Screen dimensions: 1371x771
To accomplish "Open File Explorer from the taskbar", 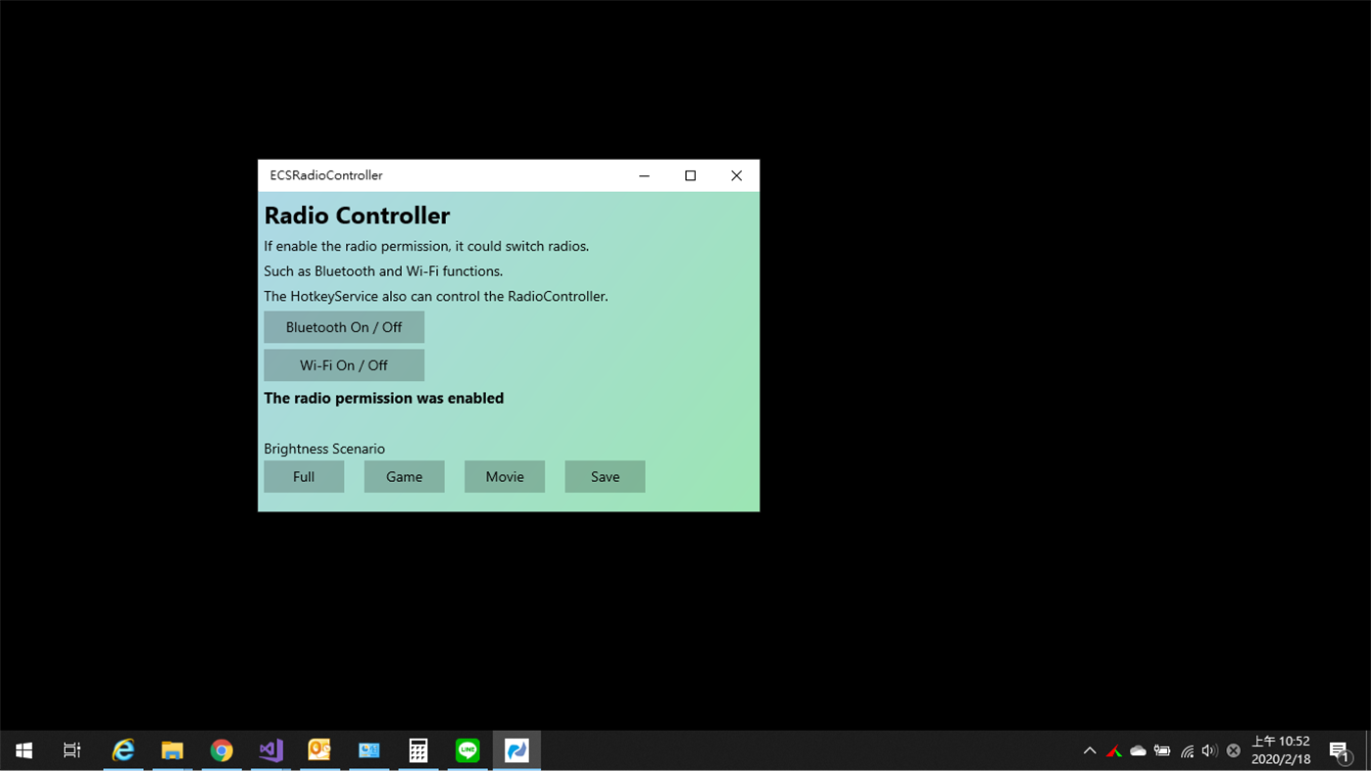I will [x=172, y=750].
